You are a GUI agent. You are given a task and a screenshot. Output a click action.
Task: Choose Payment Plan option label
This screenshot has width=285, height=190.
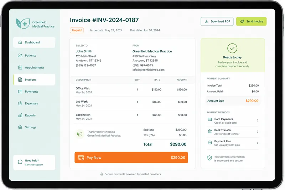point(223,141)
